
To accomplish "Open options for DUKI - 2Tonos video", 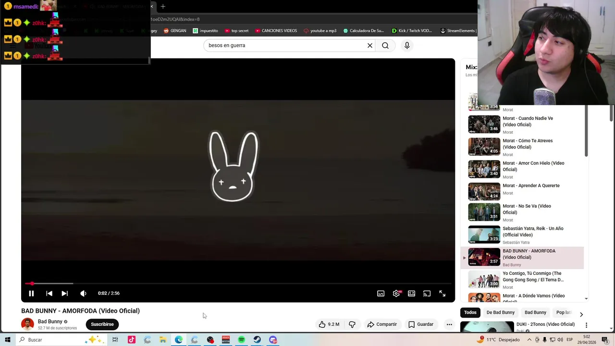I will pyautogui.click(x=586, y=325).
